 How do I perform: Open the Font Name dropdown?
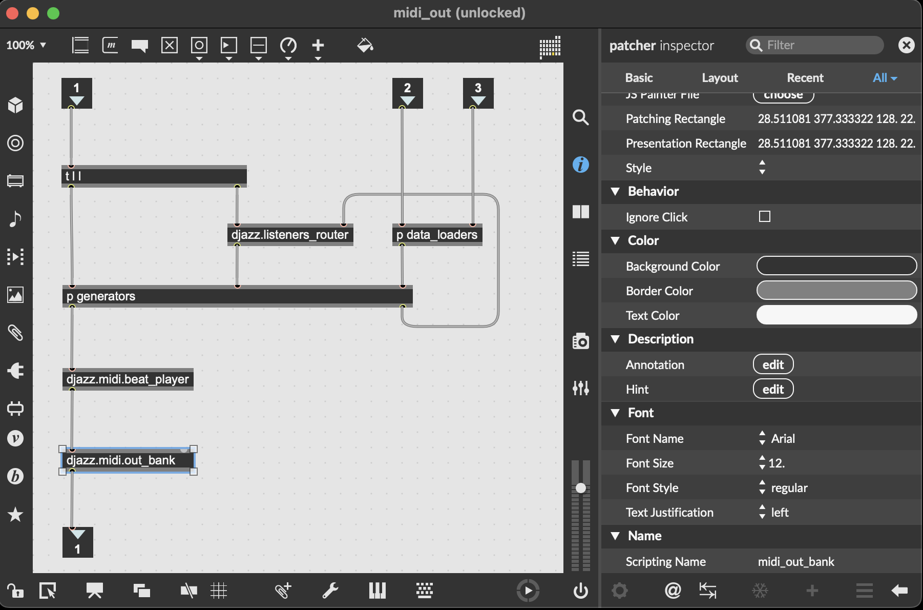762,438
